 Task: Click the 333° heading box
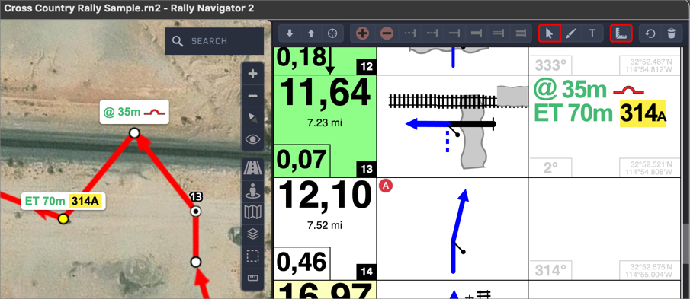click(x=550, y=65)
